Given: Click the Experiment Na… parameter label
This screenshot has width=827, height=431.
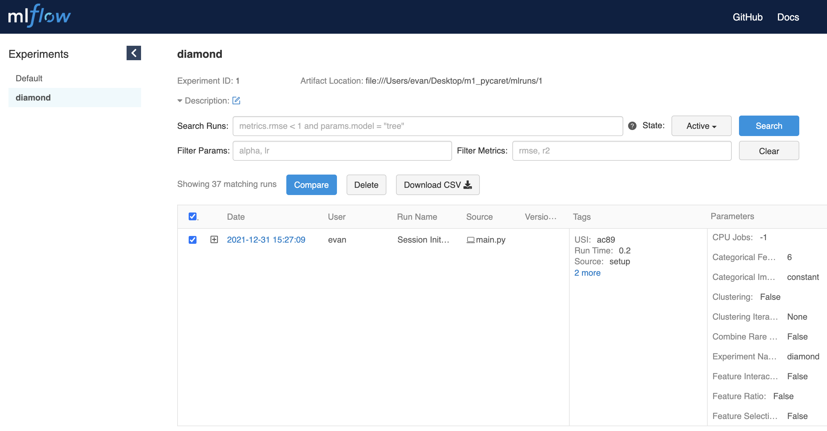Looking at the screenshot, I should (744, 356).
